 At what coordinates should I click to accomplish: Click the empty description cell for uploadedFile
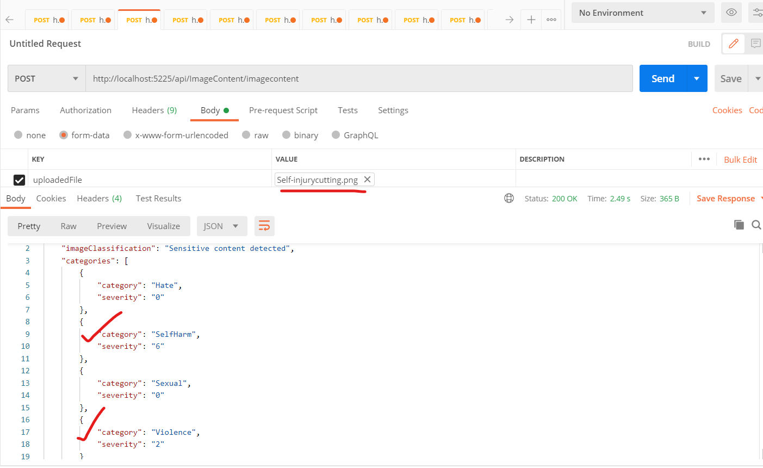click(x=639, y=179)
